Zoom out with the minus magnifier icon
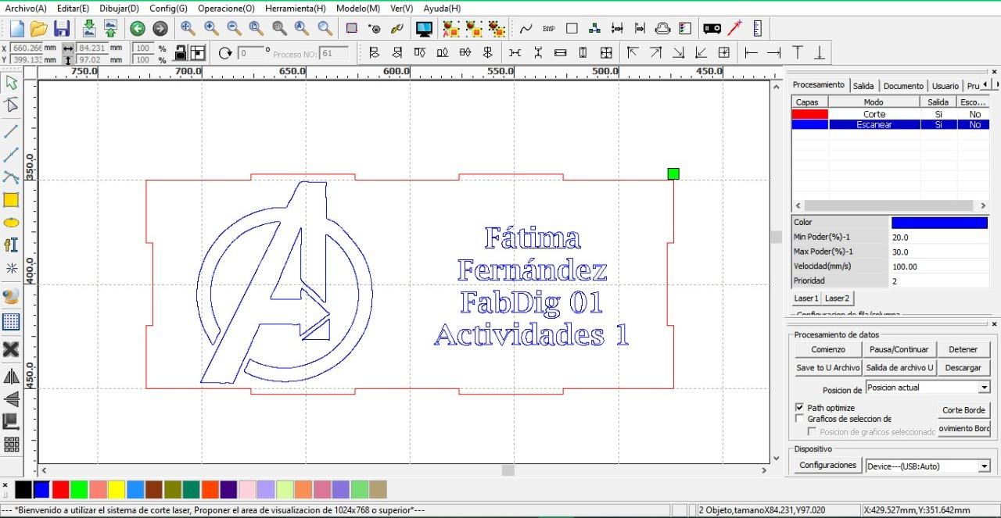 234,29
